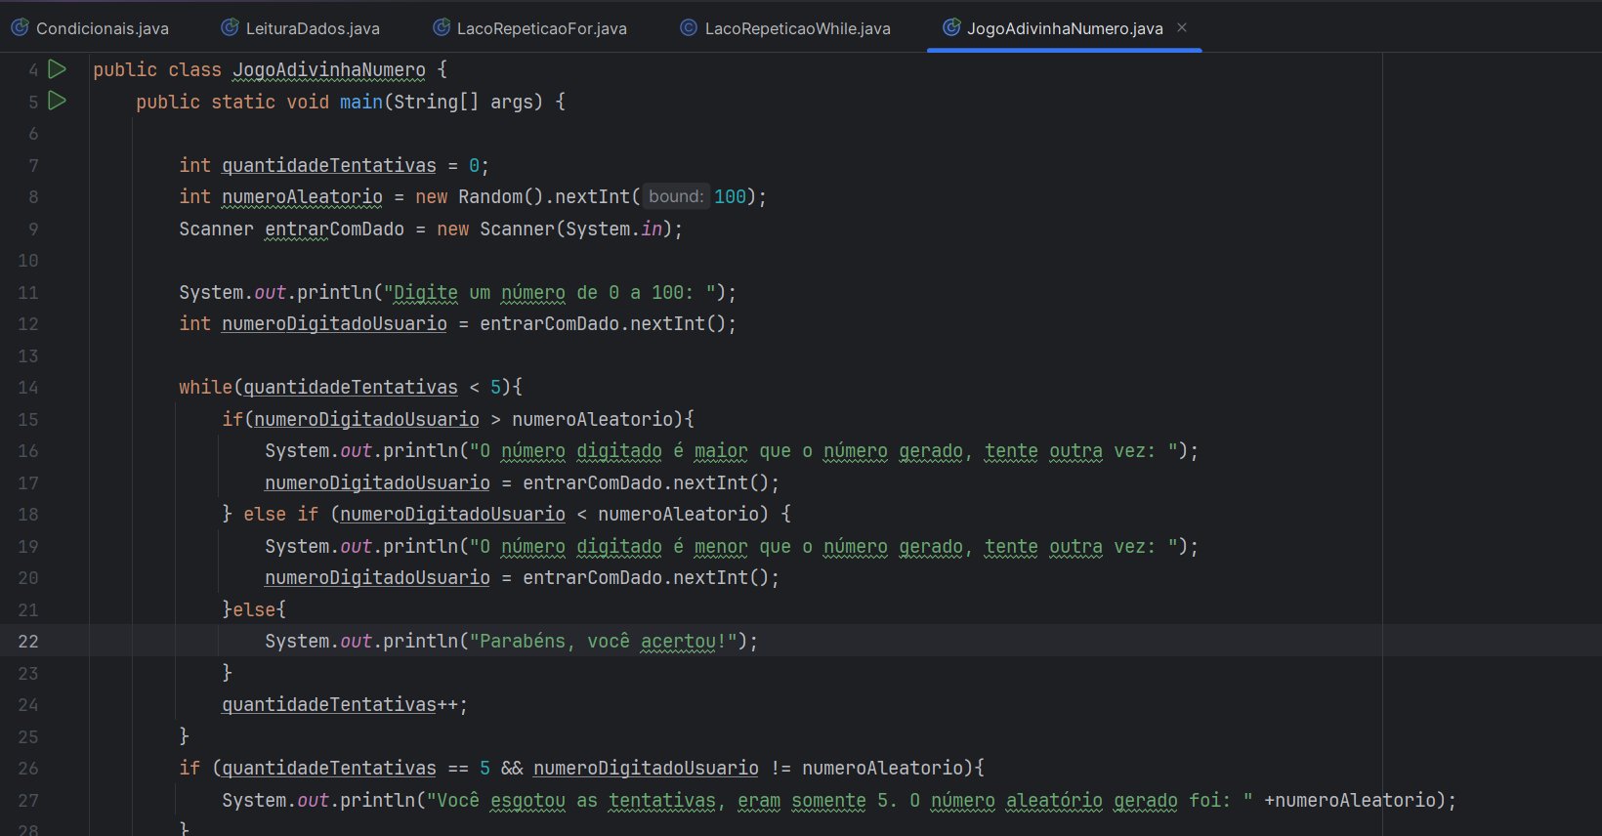The width and height of the screenshot is (1602, 836).
Task: Click the LacoRepeticaoFor.java class file icon
Action: coord(442,28)
